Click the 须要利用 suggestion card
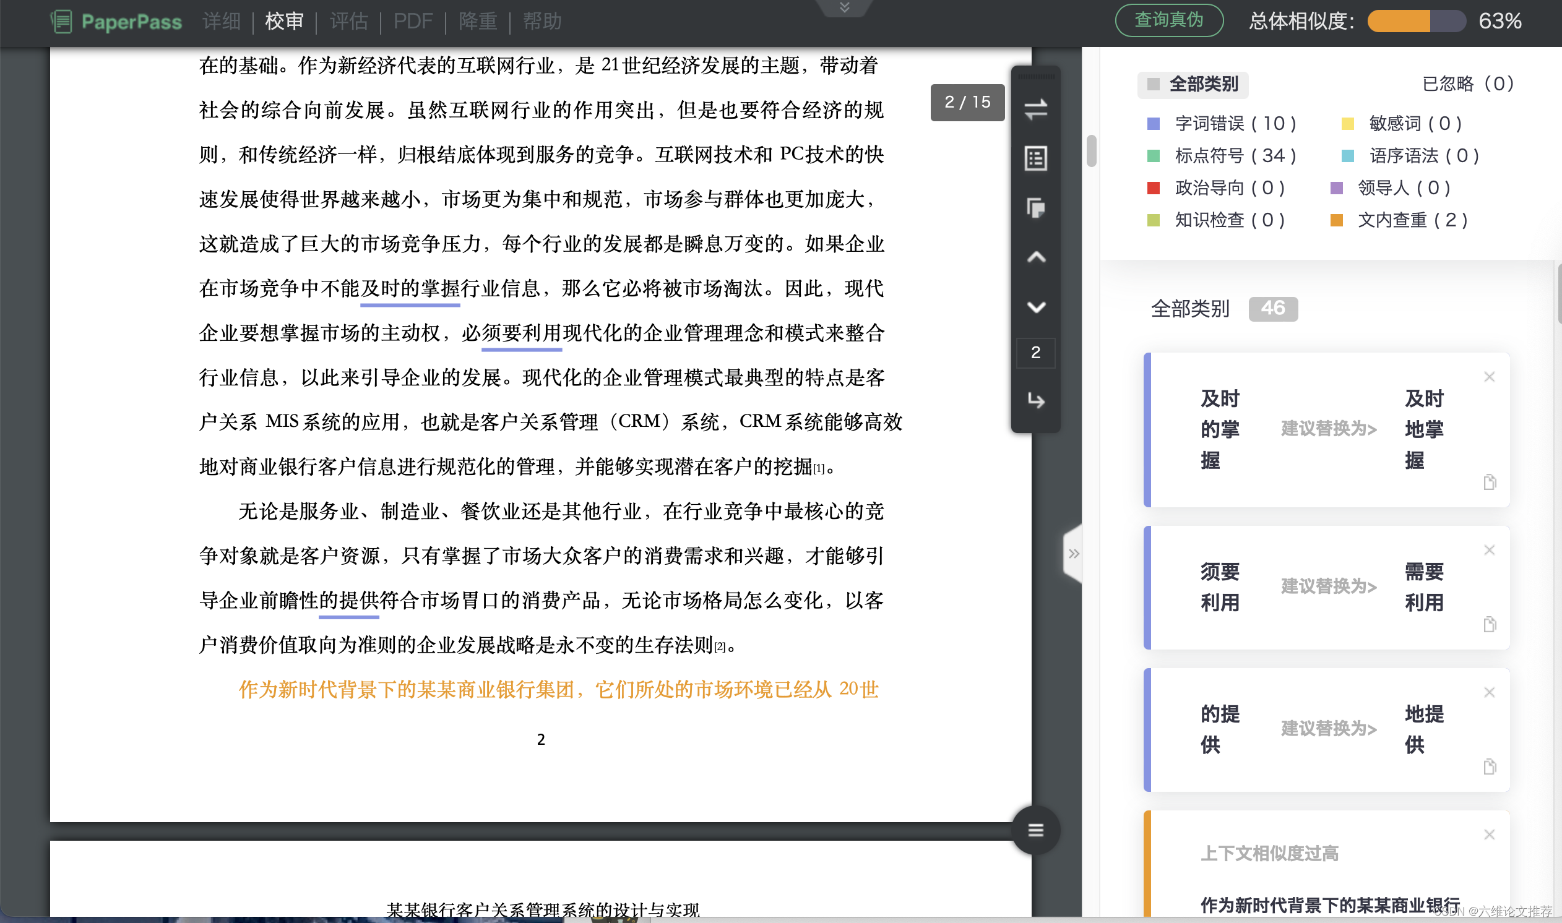 [1326, 588]
